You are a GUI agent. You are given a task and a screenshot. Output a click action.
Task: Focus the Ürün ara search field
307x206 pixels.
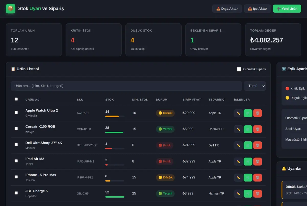pyautogui.click(x=126, y=86)
